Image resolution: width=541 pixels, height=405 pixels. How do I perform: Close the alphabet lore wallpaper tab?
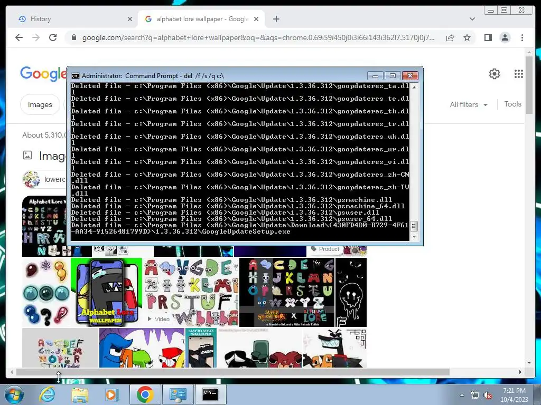(256, 19)
